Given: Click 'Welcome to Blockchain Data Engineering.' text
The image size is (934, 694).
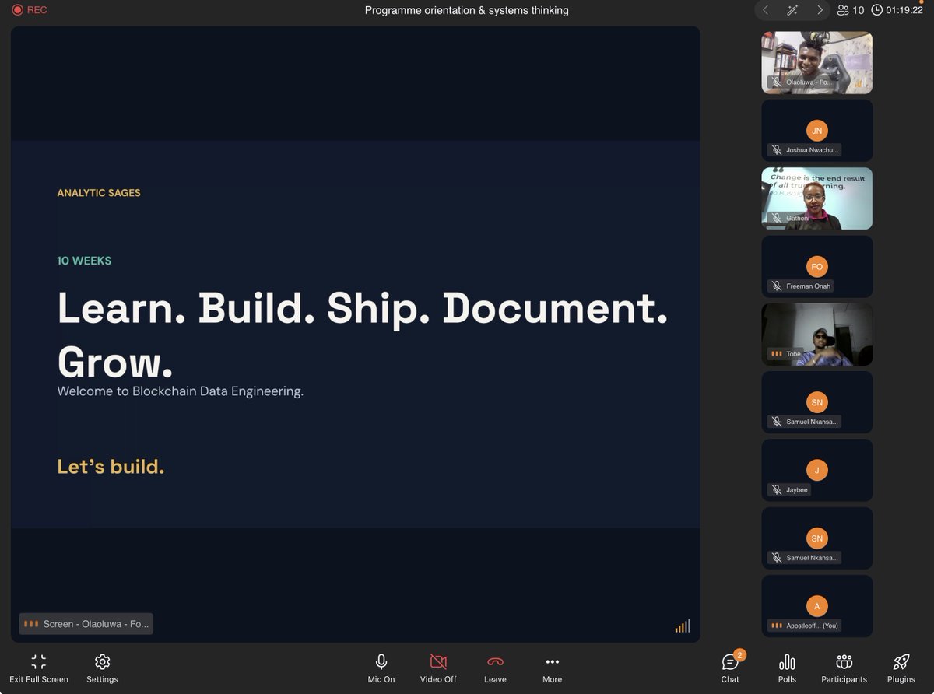Looking at the screenshot, I should click(x=180, y=391).
